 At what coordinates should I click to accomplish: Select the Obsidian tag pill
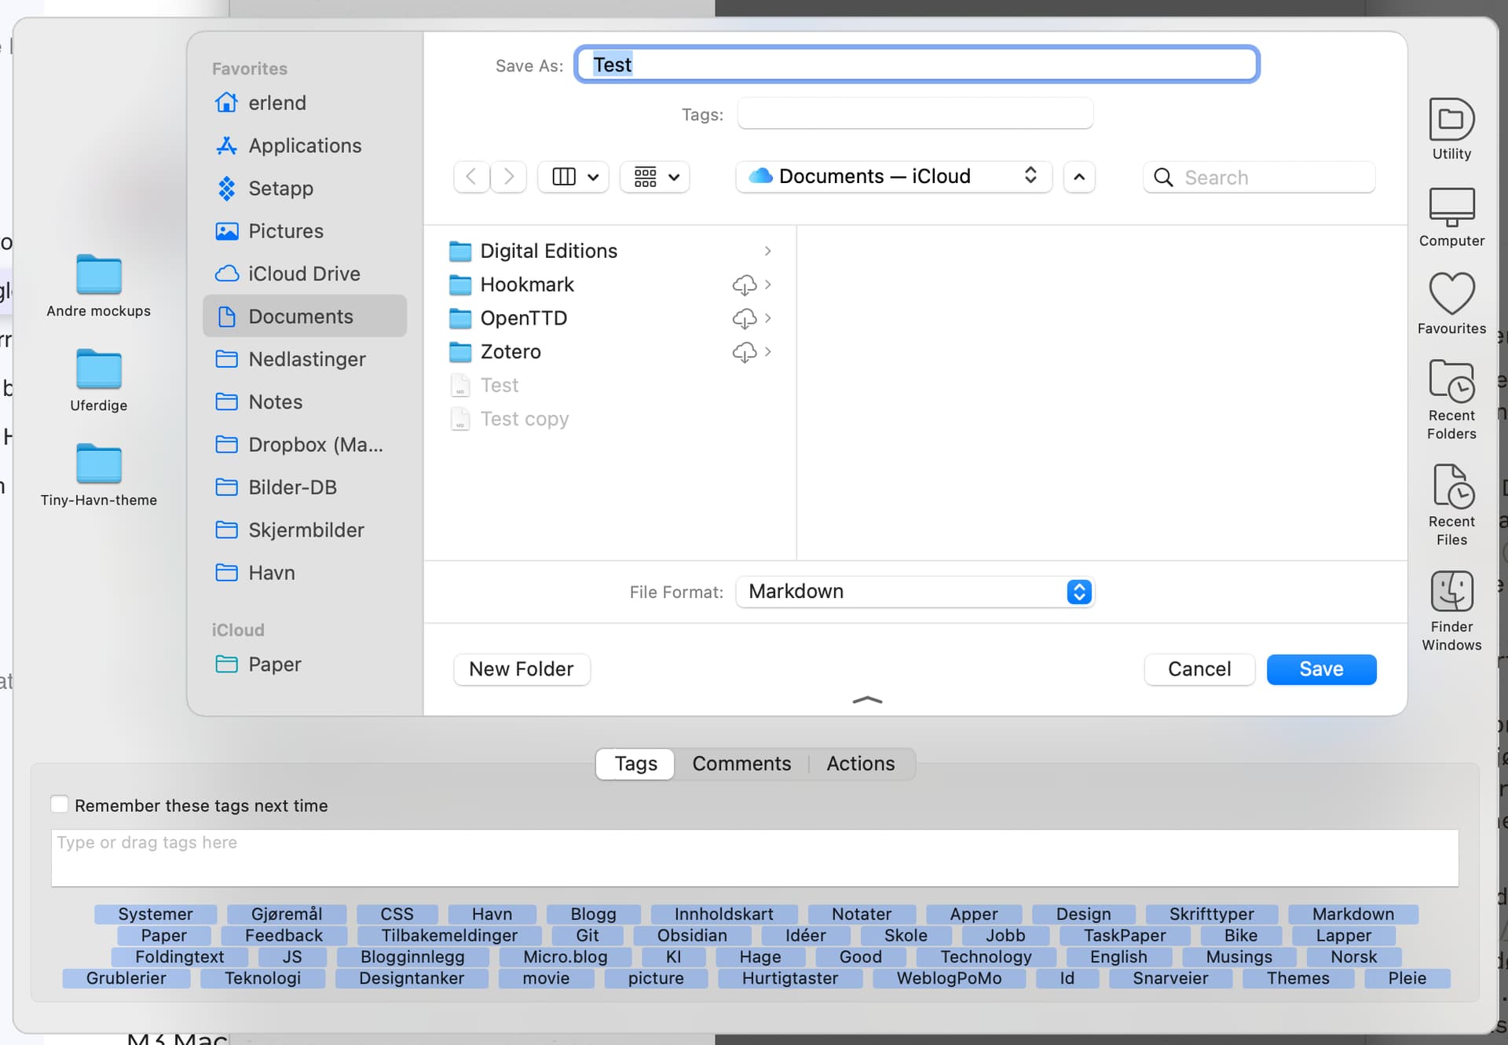click(691, 936)
